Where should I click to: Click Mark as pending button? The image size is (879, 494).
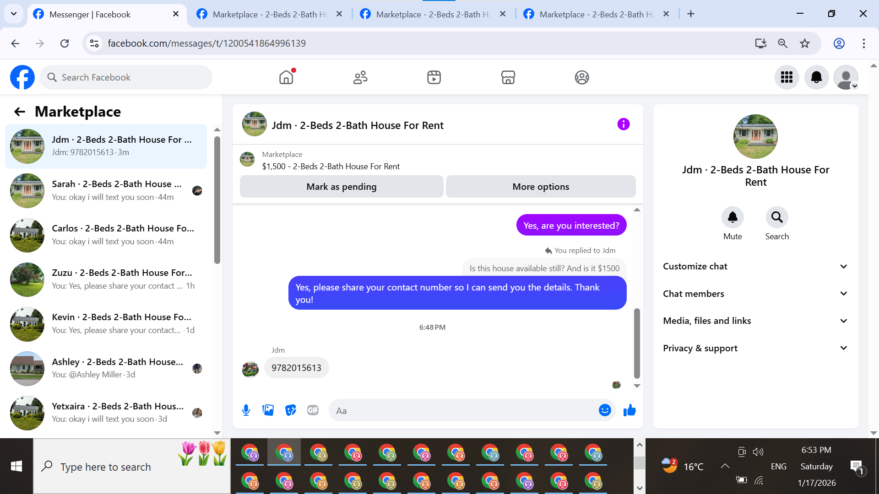point(341,187)
